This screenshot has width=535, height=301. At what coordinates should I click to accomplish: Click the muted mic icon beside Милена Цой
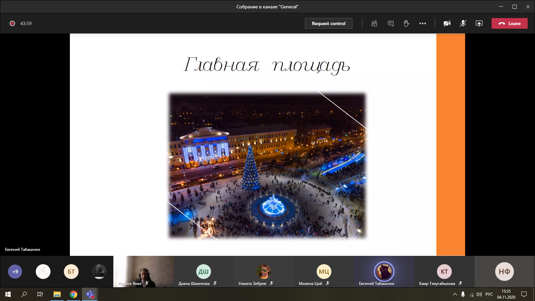(x=328, y=283)
